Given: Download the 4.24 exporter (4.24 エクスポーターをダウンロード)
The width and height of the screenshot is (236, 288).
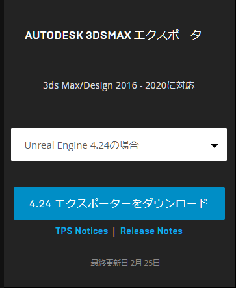Looking at the screenshot, I should [x=119, y=203].
